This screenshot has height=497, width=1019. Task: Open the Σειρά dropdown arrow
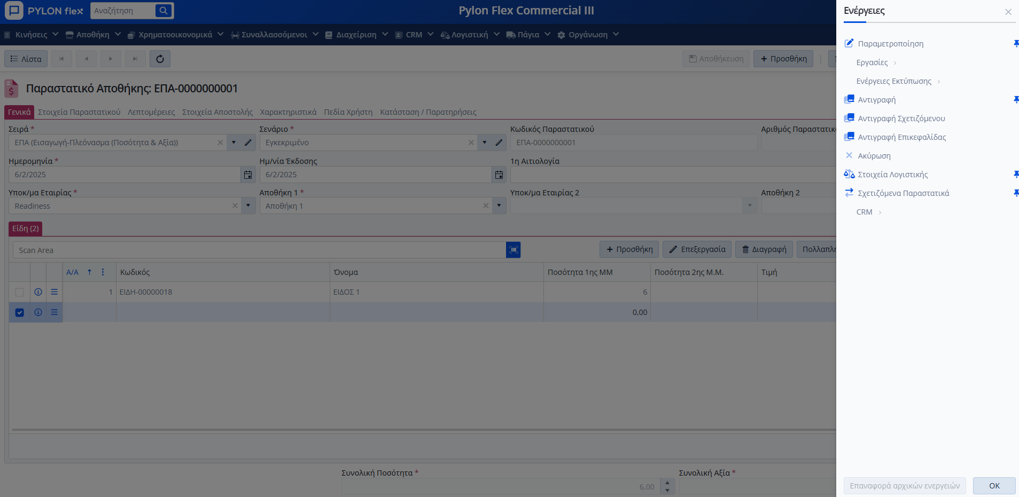click(234, 143)
